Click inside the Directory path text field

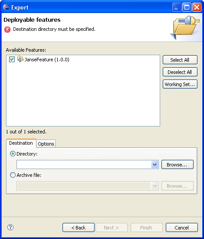click(x=84, y=164)
